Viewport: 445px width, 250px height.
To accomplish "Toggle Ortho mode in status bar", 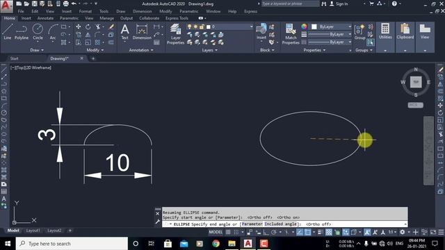I will coord(266,232).
